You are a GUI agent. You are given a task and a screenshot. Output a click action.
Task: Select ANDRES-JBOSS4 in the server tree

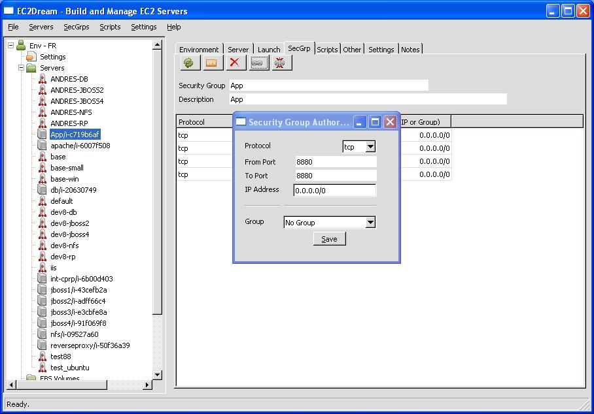77,101
